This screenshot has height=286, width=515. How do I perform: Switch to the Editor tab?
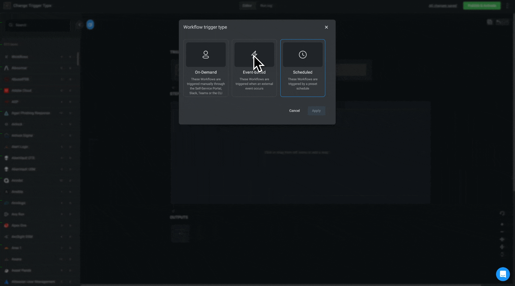tap(247, 6)
